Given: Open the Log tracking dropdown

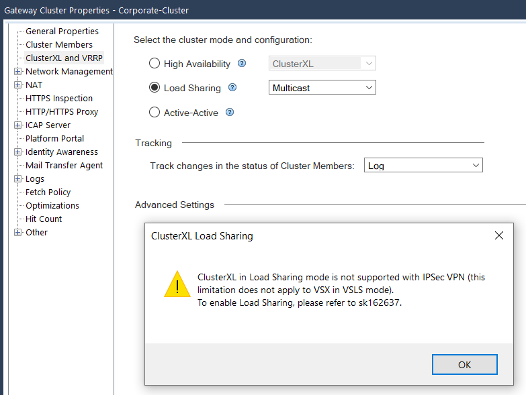Looking at the screenshot, I should [423, 166].
